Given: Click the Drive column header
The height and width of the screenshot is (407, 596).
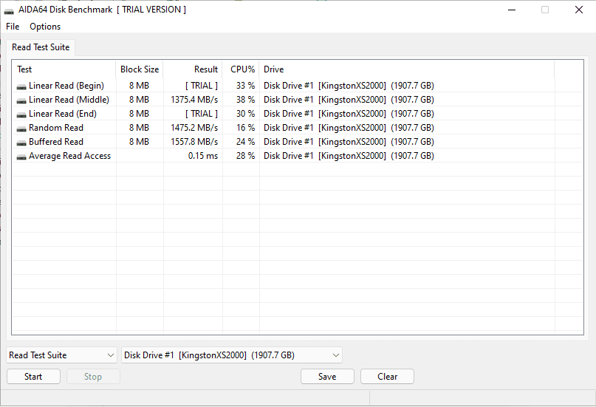Looking at the screenshot, I should click(407, 69).
